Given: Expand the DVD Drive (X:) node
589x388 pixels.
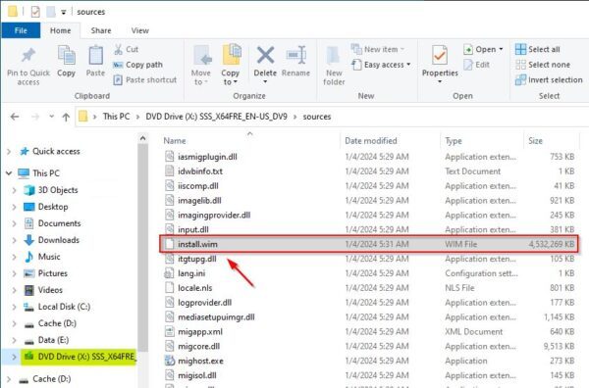Looking at the screenshot, I should point(15,357).
